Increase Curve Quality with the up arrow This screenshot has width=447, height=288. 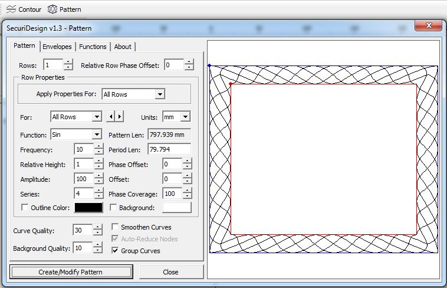97,227
